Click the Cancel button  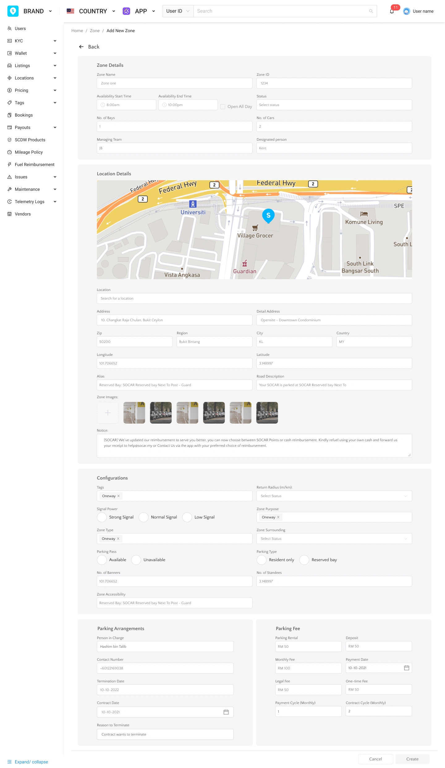pos(375,759)
